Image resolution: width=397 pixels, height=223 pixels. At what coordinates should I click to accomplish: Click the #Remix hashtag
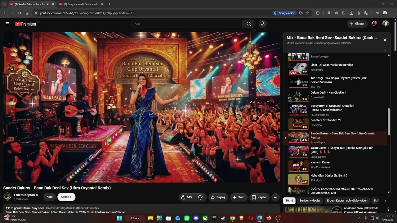(x=50, y=208)
